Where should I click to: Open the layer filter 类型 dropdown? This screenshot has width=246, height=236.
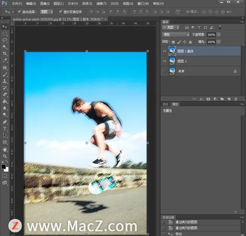click(x=172, y=27)
